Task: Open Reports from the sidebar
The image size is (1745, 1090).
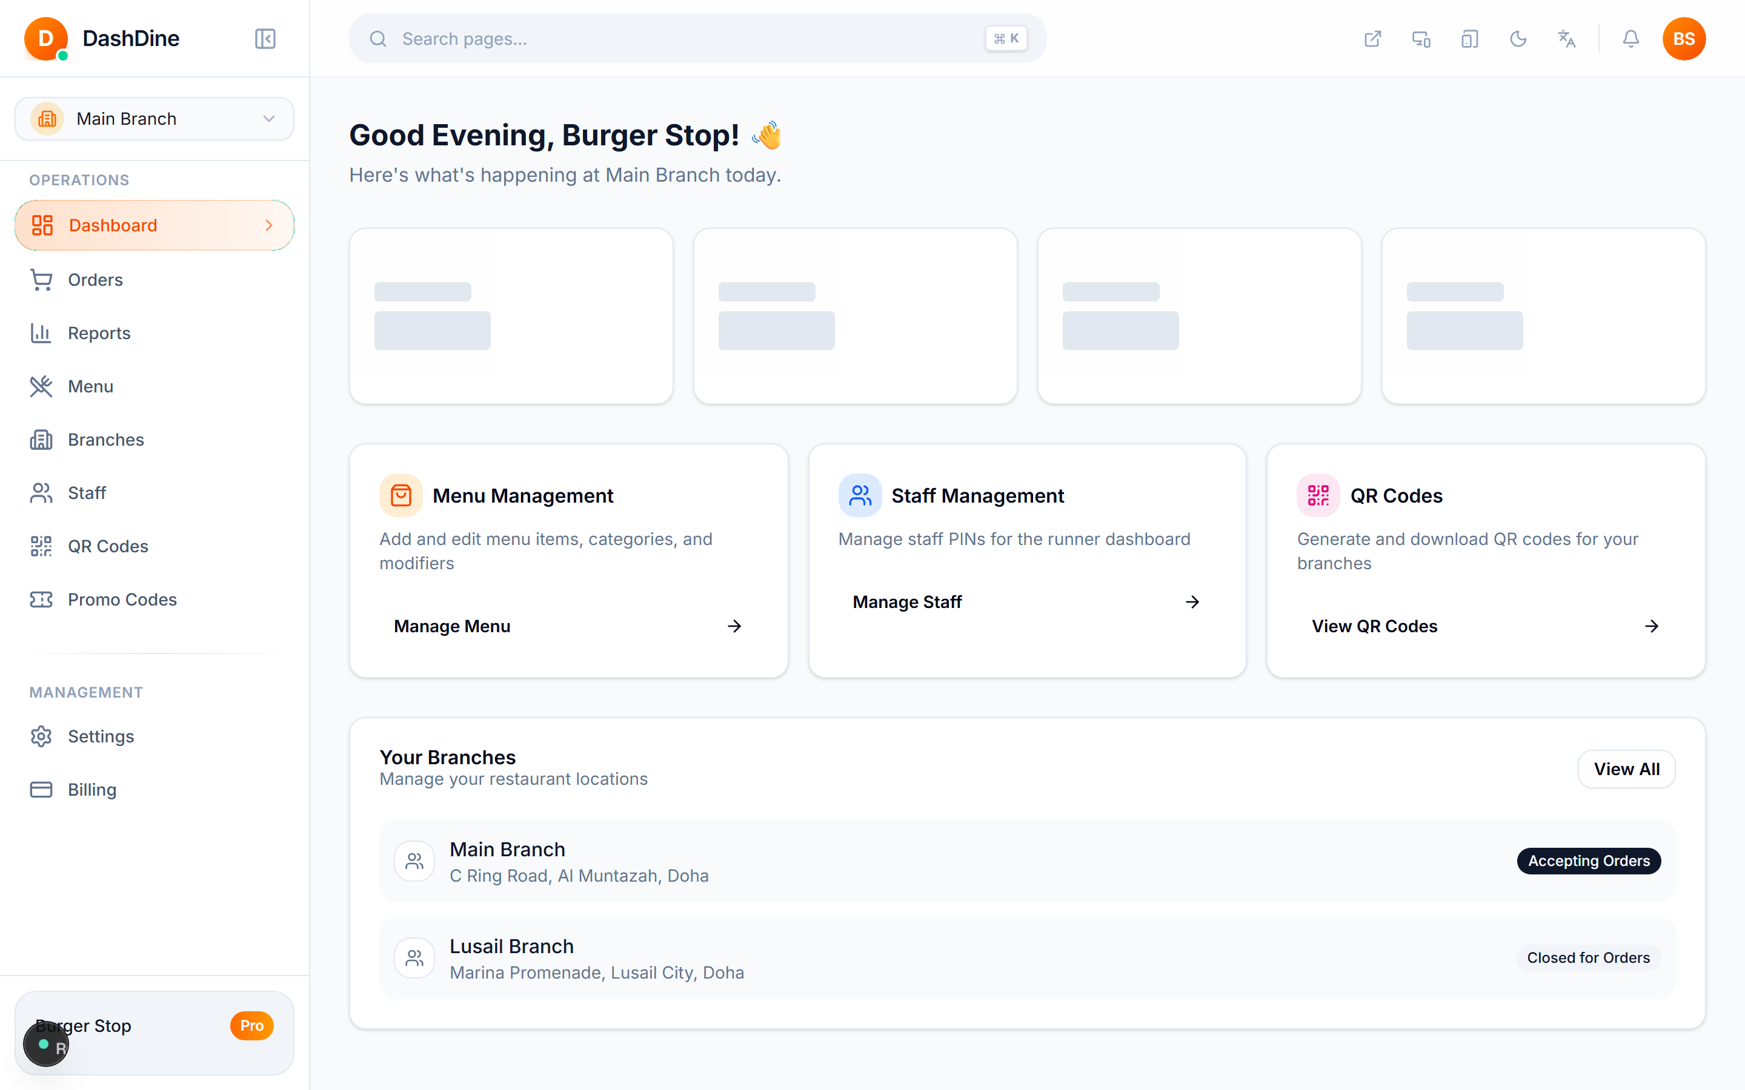Action: click(155, 333)
